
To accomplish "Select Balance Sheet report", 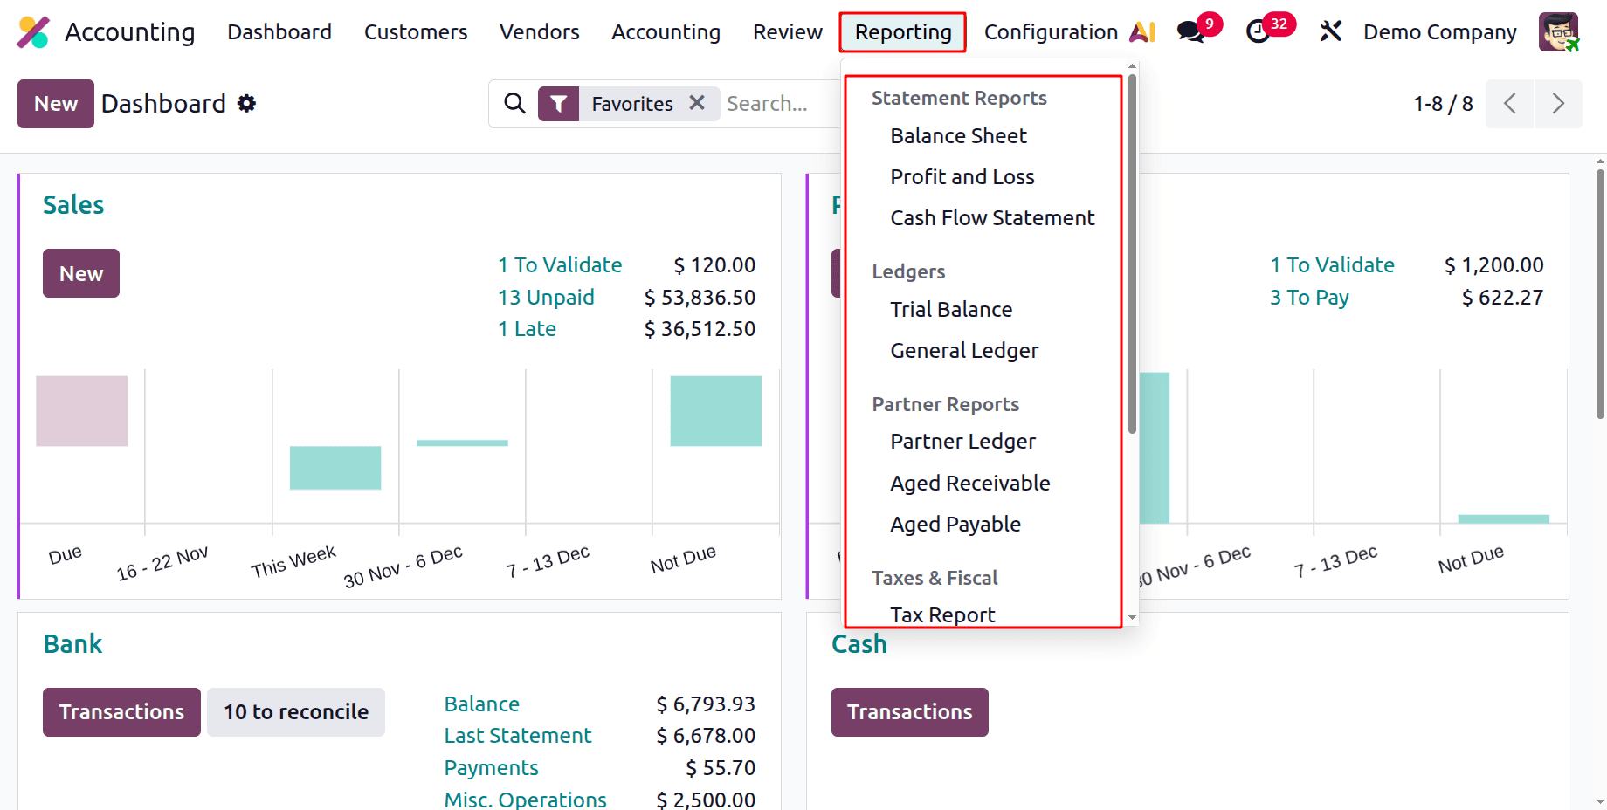I will point(958,136).
